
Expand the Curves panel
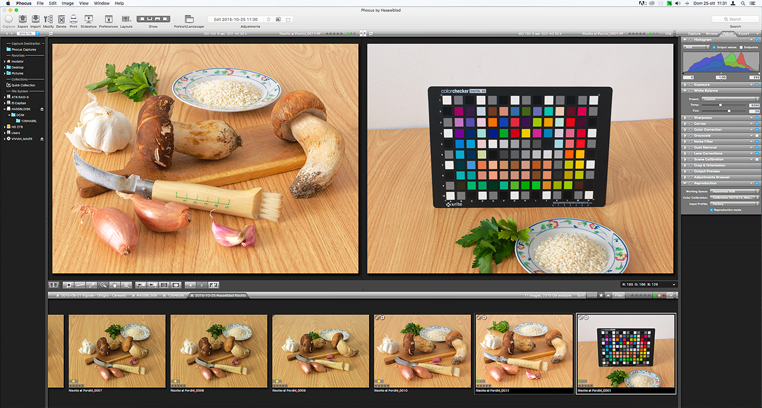685,124
